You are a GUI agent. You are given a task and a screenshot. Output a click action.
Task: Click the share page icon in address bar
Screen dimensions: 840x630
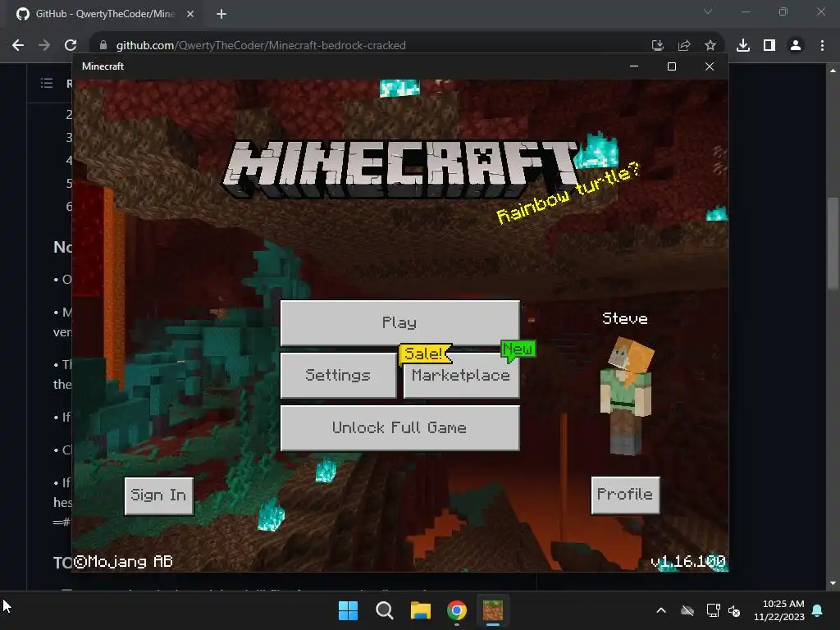pyautogui.click(x=684, y=46)
